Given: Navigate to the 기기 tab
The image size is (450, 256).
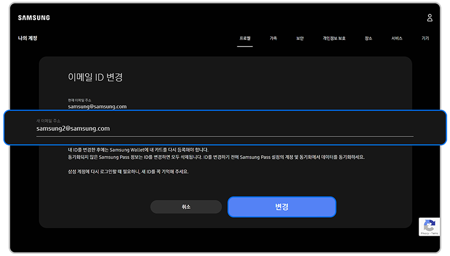Looking at the screenshot, I should coord(425,38).
